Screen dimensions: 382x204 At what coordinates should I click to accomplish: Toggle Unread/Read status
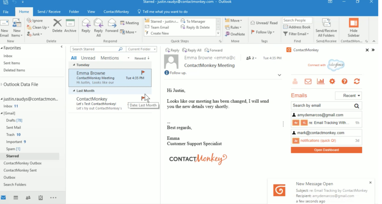click(264, 23)
